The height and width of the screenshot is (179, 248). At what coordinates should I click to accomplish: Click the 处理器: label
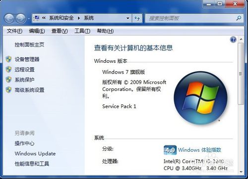click(x=110, y=161)
